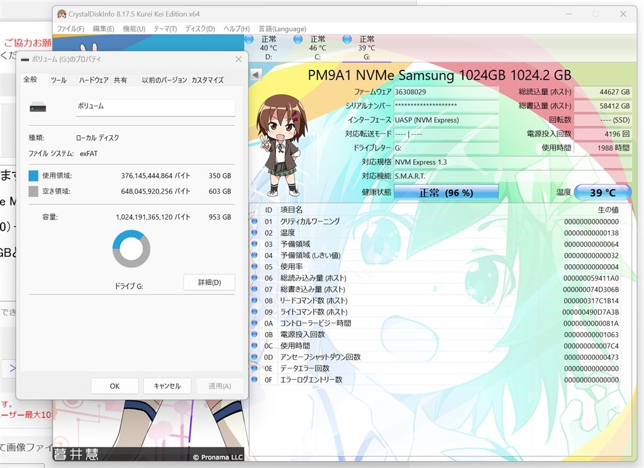644x468 pixels.
Task: Open the ヘルプ(H) menu
Action: (236, 29)
